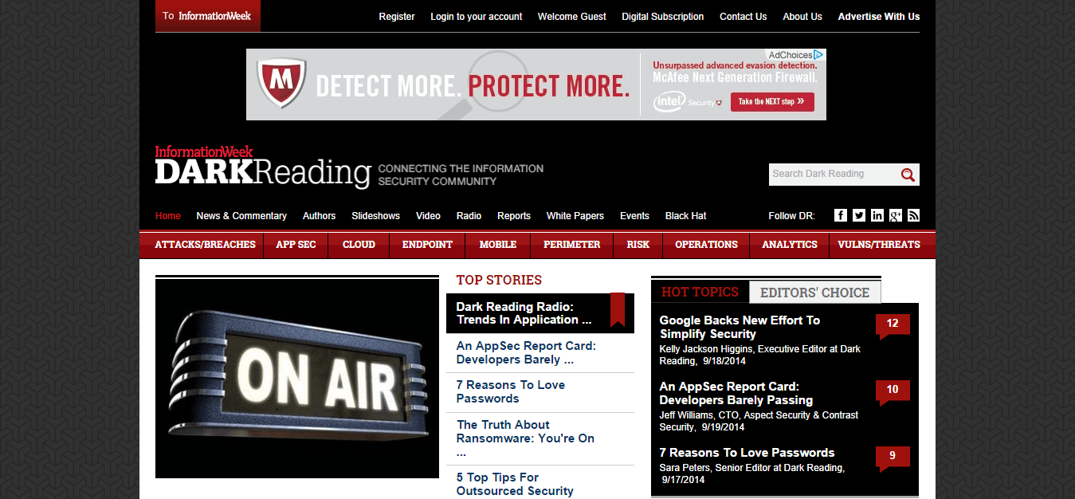Open Dark Reading's Twitter icon

[x=859, y=215]
